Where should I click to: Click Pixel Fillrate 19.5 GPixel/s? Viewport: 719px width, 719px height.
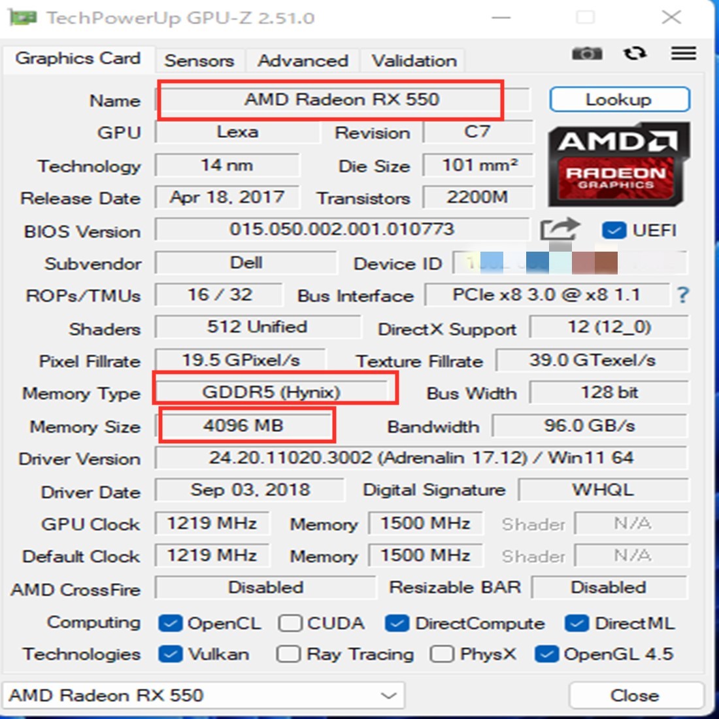tap(241, 360)
